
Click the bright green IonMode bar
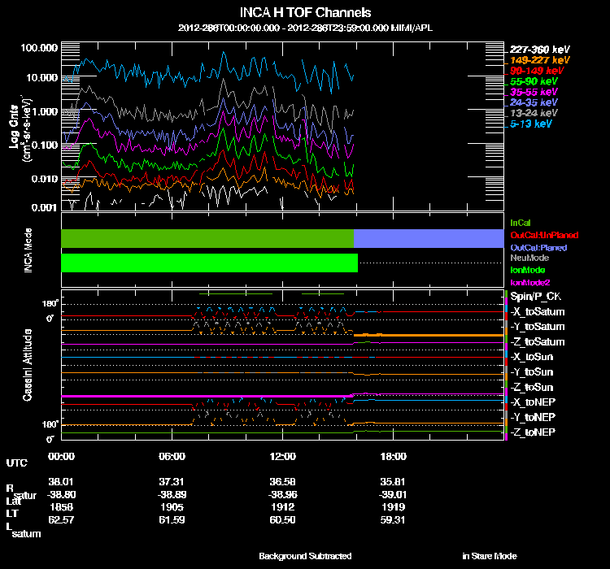(209, 263)
